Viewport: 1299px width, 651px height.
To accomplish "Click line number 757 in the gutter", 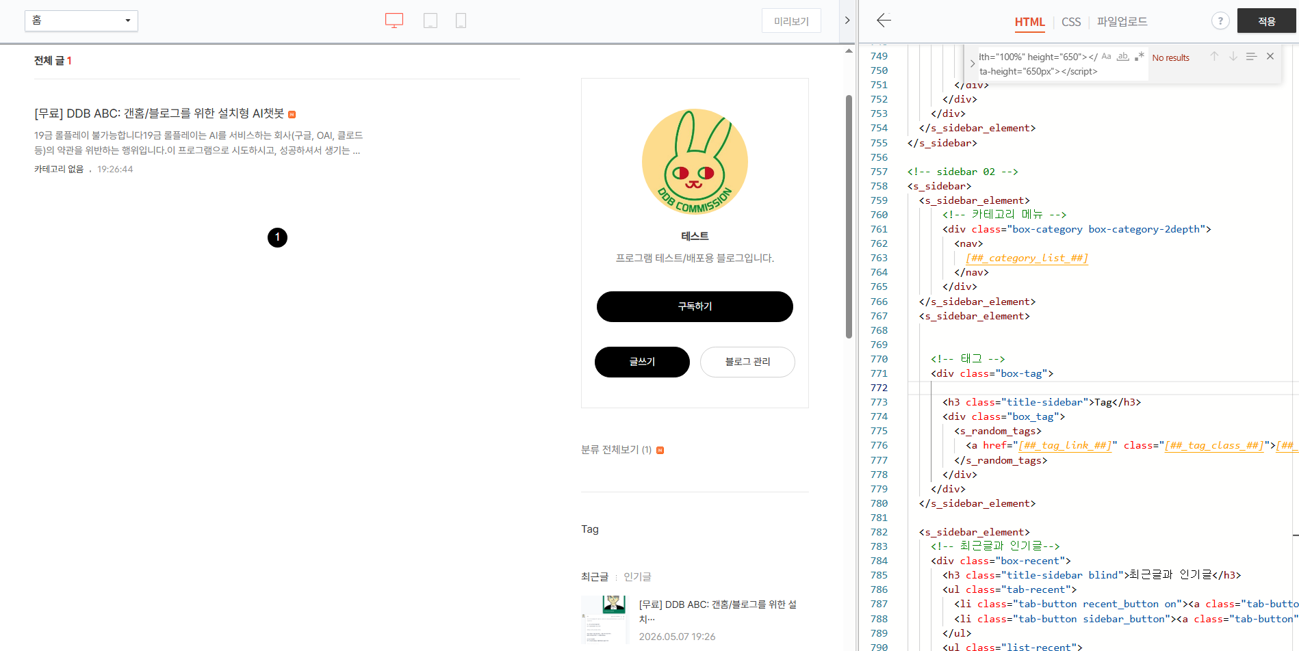I will coord(879,172).
